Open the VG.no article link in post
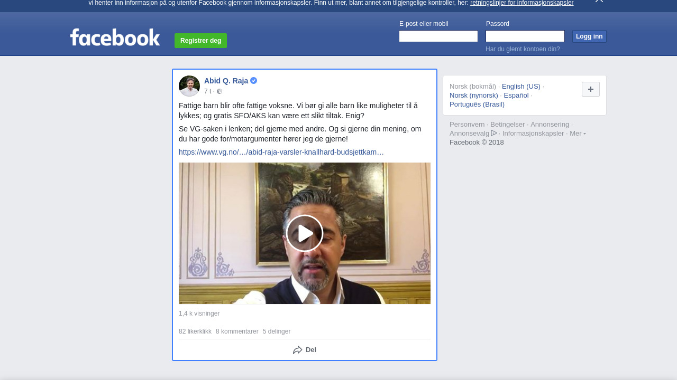The width and height of the screenshot is (677, 380). pyautogui.click(x=281, y=152)
